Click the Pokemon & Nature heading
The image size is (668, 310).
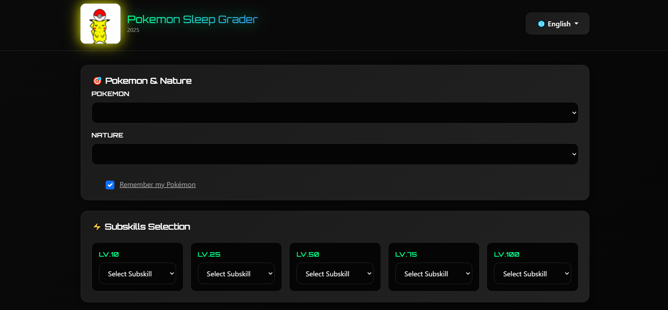pyautogui.click(x=148, y=81)
